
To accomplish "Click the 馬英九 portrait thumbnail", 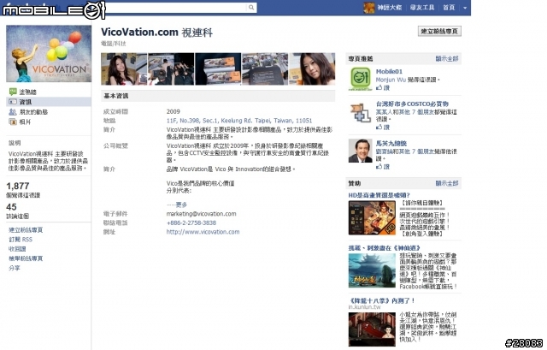I will click(360, 151).
